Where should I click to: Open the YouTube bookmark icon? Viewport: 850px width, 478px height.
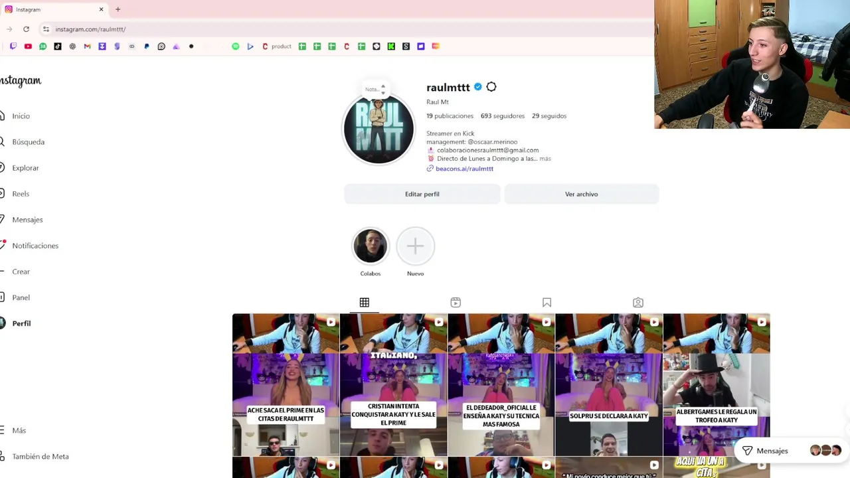28,46
